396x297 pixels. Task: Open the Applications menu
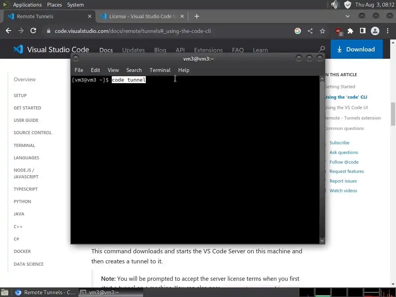click(27, 5)
